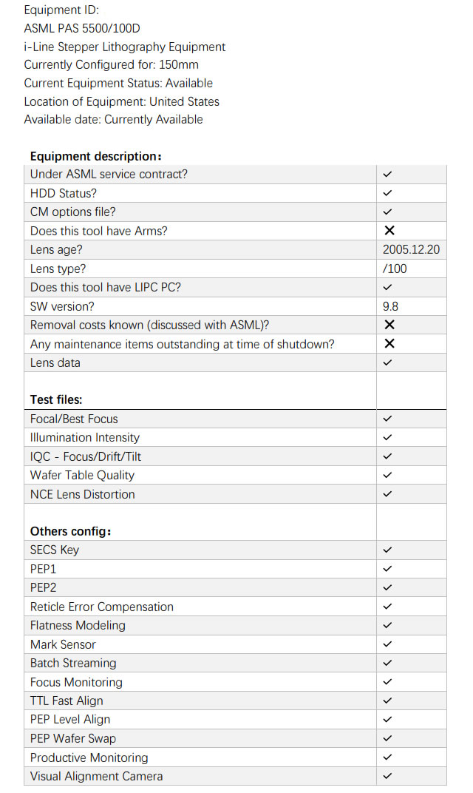Click the checkmark next to HDD Status
Screen dimensions: 473x793
[x=387, y=193]
